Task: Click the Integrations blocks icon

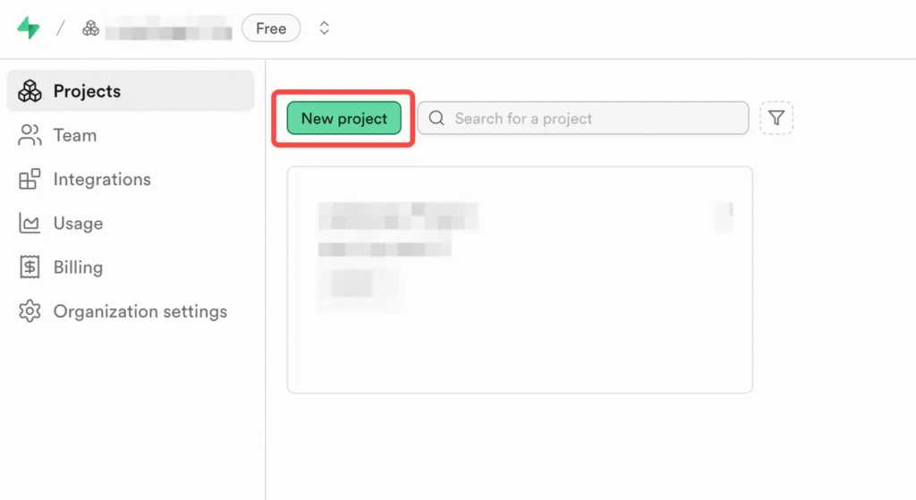Action: (30, 179)
